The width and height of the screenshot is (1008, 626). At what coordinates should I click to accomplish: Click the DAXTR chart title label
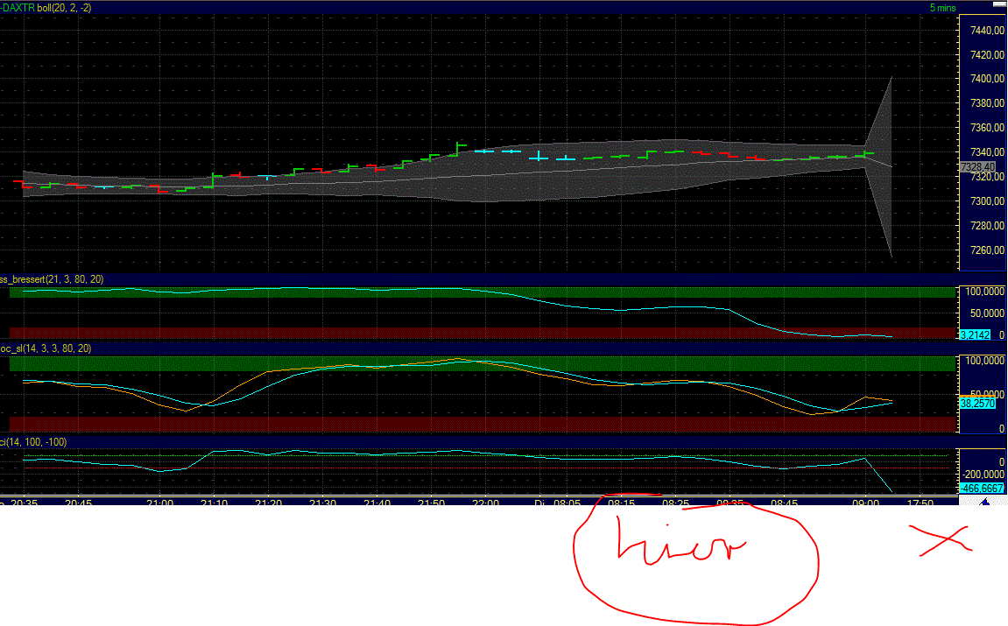(16, 7)
